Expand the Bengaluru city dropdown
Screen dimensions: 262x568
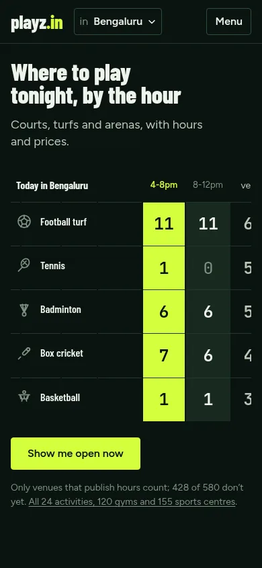point(118,22)
